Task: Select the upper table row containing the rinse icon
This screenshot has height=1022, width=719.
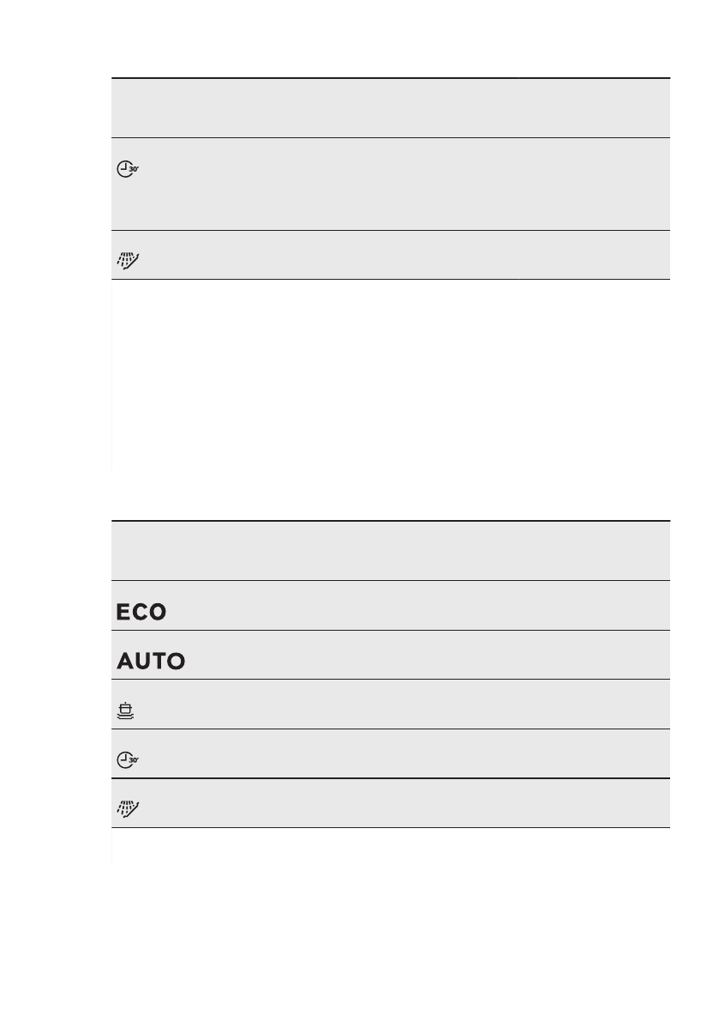Action: (x=390, y=255)
